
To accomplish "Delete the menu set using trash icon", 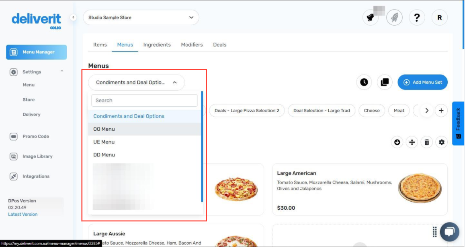I will click(426, 142).
